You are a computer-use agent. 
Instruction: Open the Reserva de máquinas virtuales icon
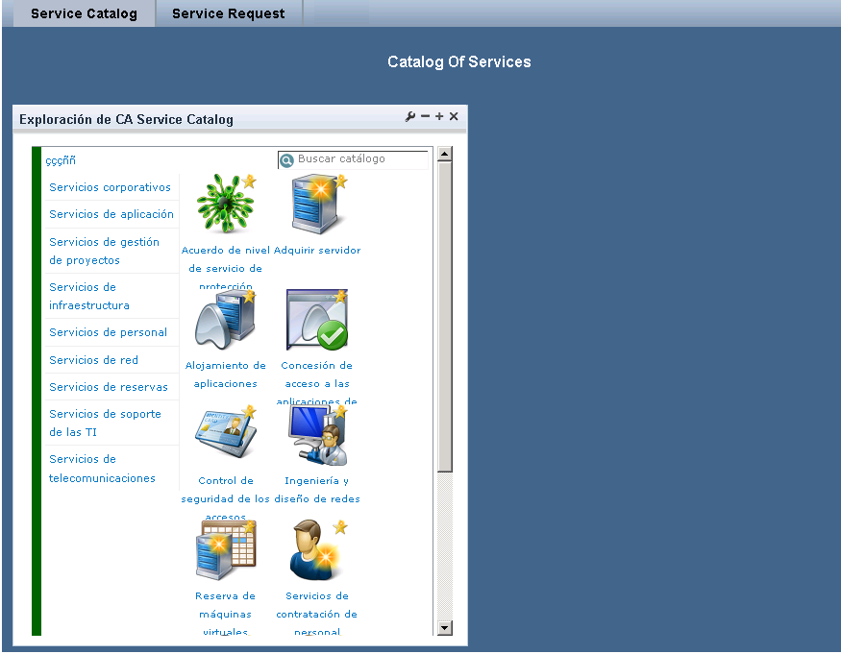coord(225,550)
